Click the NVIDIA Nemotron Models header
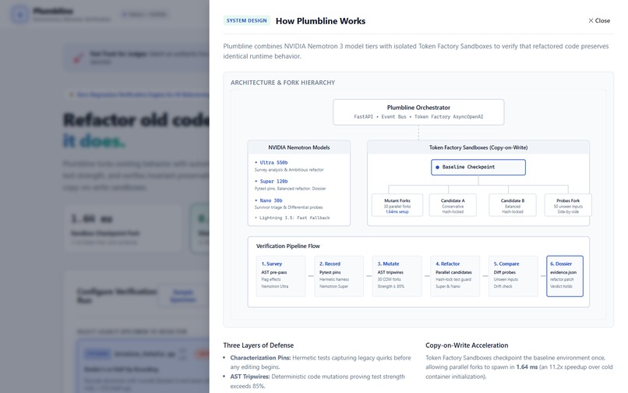The width and height of the screenshot is (628, 393). click(x=298, y=147)
